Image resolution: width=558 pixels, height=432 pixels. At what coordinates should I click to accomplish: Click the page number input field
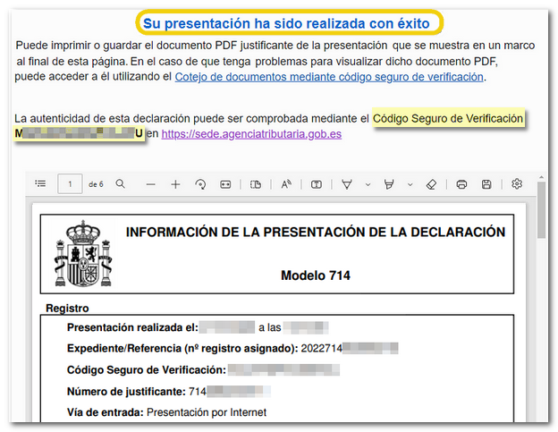(70, 184)
